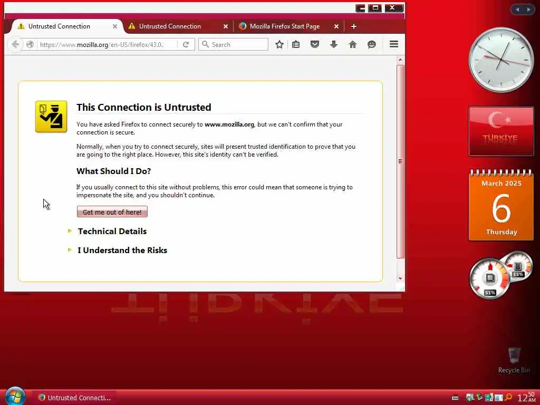Viewport: 540px width, 405px height.
Task: Open the March 2025 calendar gadget
Action: [501, 205]
